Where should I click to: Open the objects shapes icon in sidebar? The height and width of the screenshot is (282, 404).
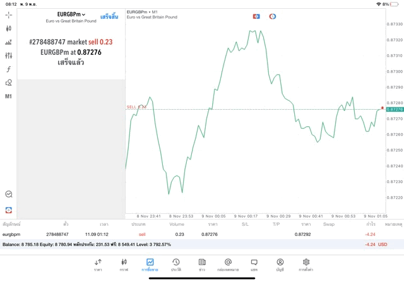tap(8, 83)
